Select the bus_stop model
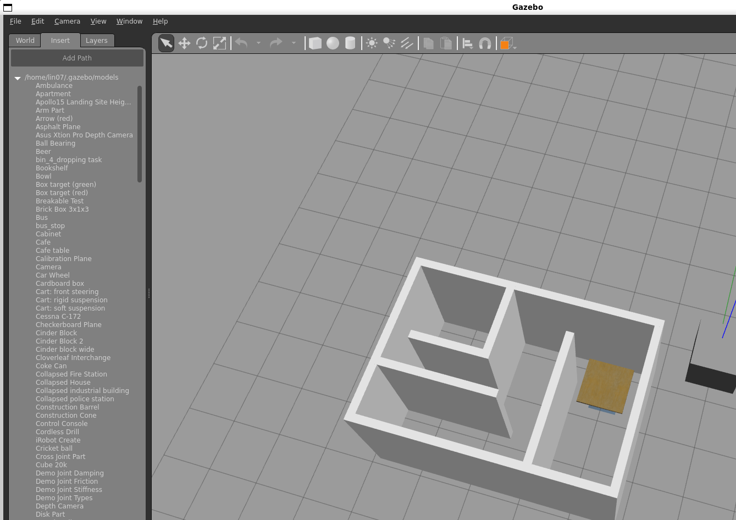Viewport: 736px width, 520px height. [x=50, y=226]
